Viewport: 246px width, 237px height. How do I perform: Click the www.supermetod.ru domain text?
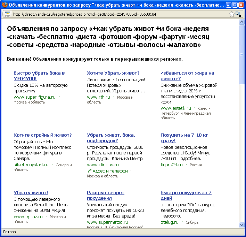(107, 222)
